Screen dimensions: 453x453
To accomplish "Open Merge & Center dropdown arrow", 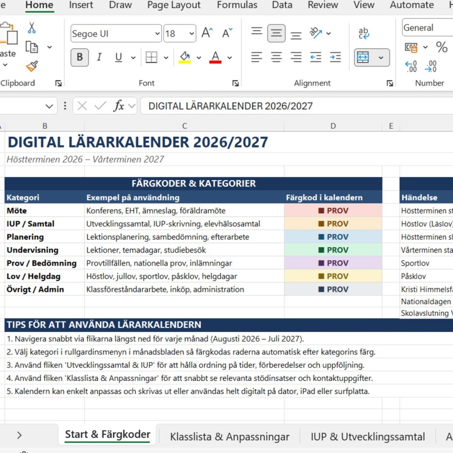I will 381,58.
